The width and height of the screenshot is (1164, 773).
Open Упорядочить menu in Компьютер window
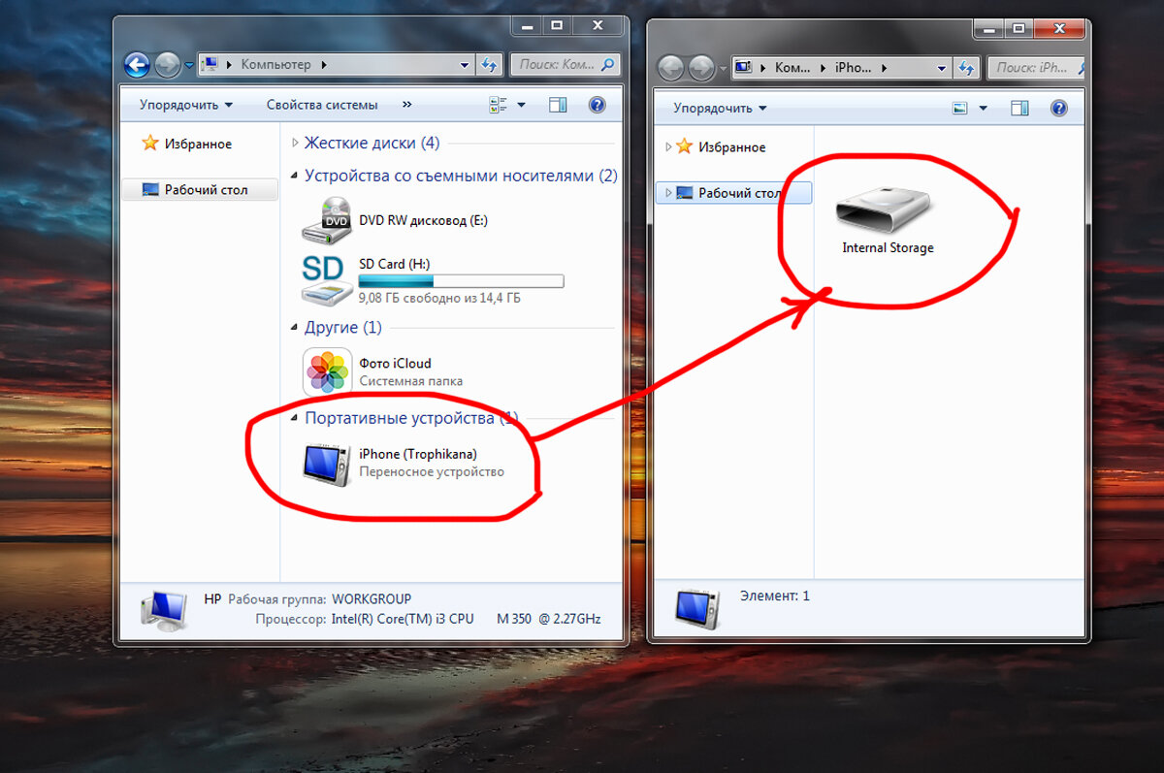click(x=186, y=105)
